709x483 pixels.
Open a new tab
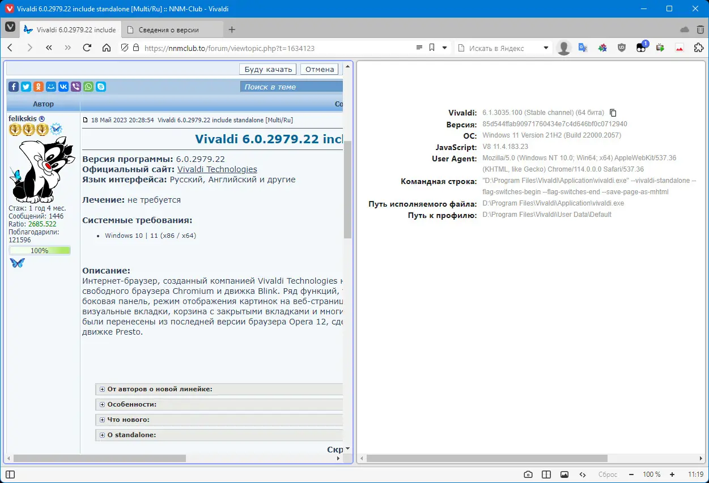point(232,29)
